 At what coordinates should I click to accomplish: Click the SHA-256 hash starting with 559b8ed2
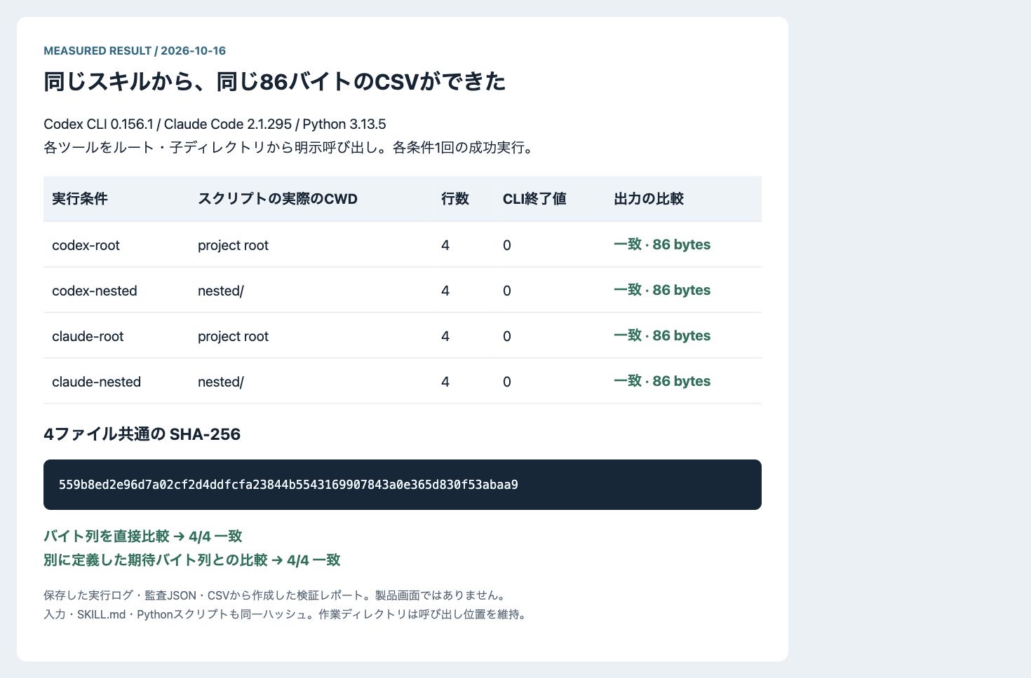click(x=288, y=485)
